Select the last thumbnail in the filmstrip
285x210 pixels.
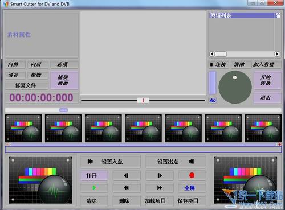point(263,128)
